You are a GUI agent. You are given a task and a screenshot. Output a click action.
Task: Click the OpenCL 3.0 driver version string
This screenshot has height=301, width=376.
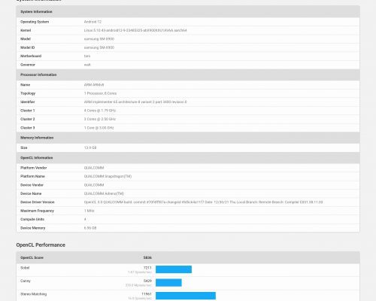(203, 202)
